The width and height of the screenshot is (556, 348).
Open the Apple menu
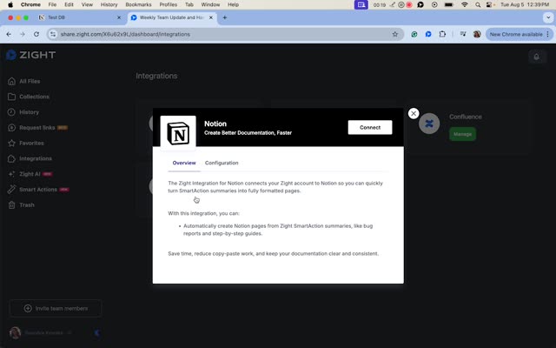10,4
